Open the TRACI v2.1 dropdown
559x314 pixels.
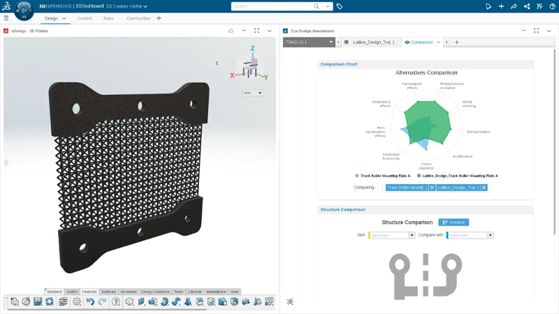(x=309, y=42)
